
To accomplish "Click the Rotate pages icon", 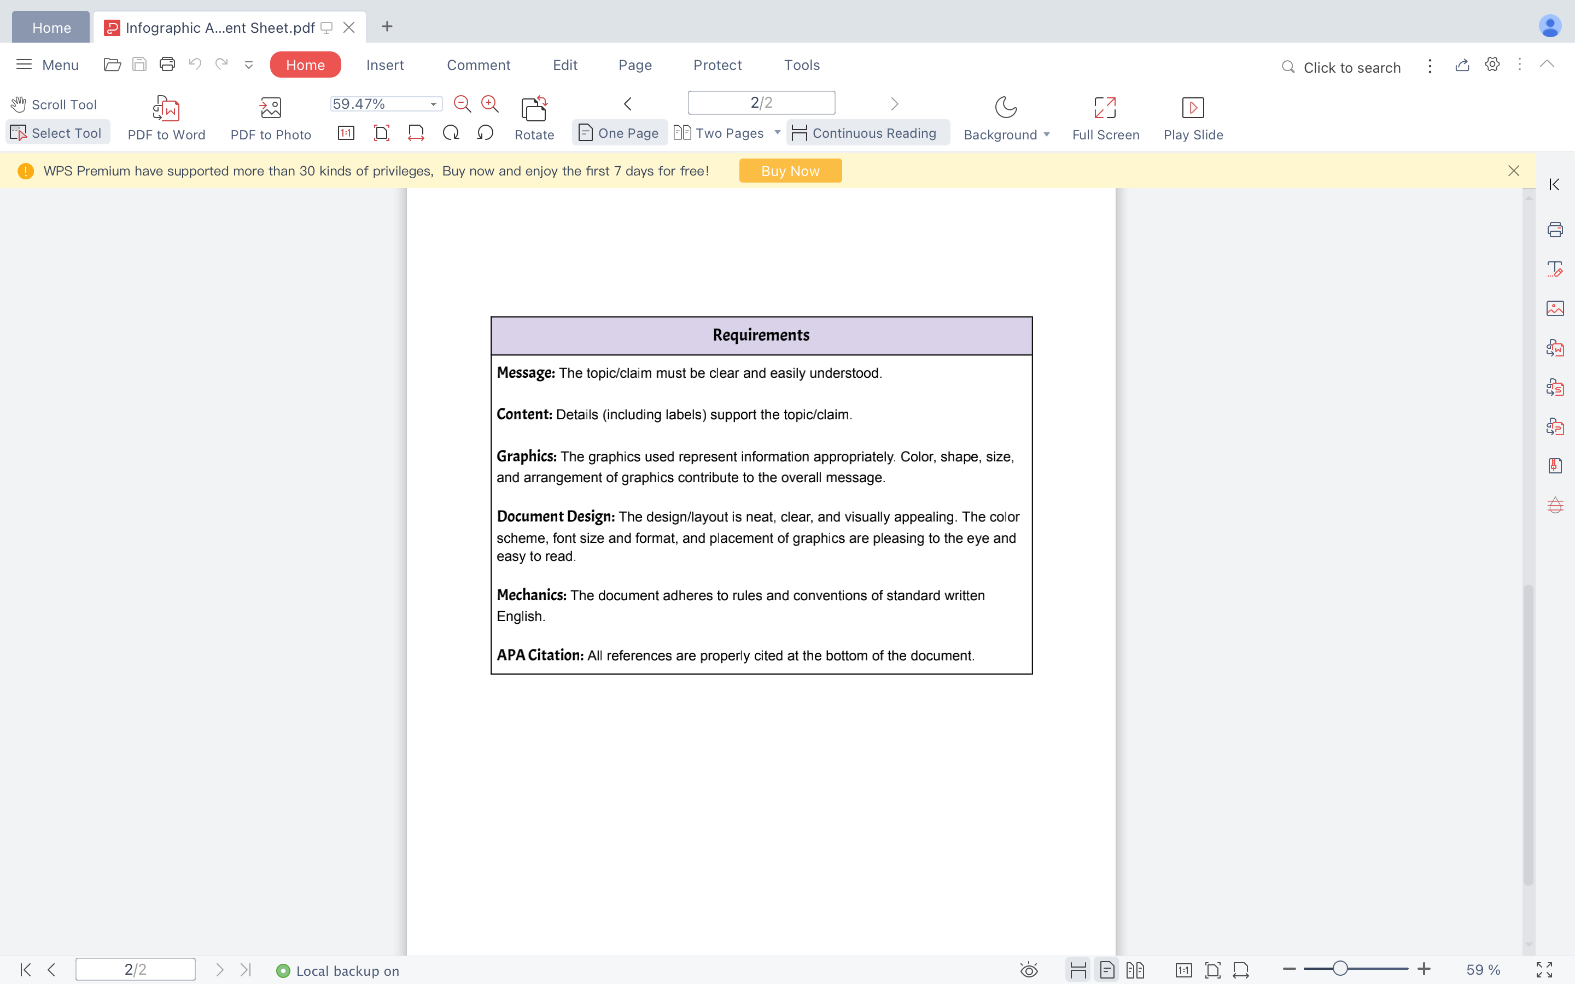I will 534,117.
